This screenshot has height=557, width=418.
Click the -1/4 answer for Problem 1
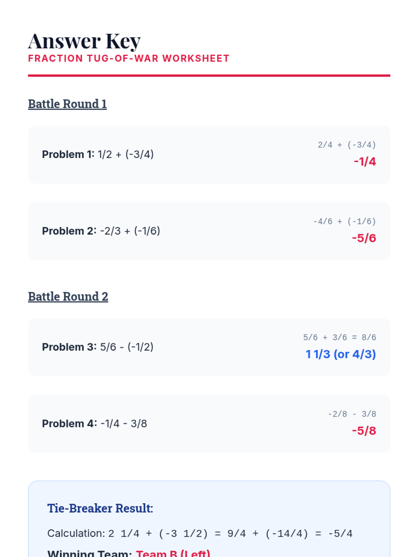coord(365,162)
